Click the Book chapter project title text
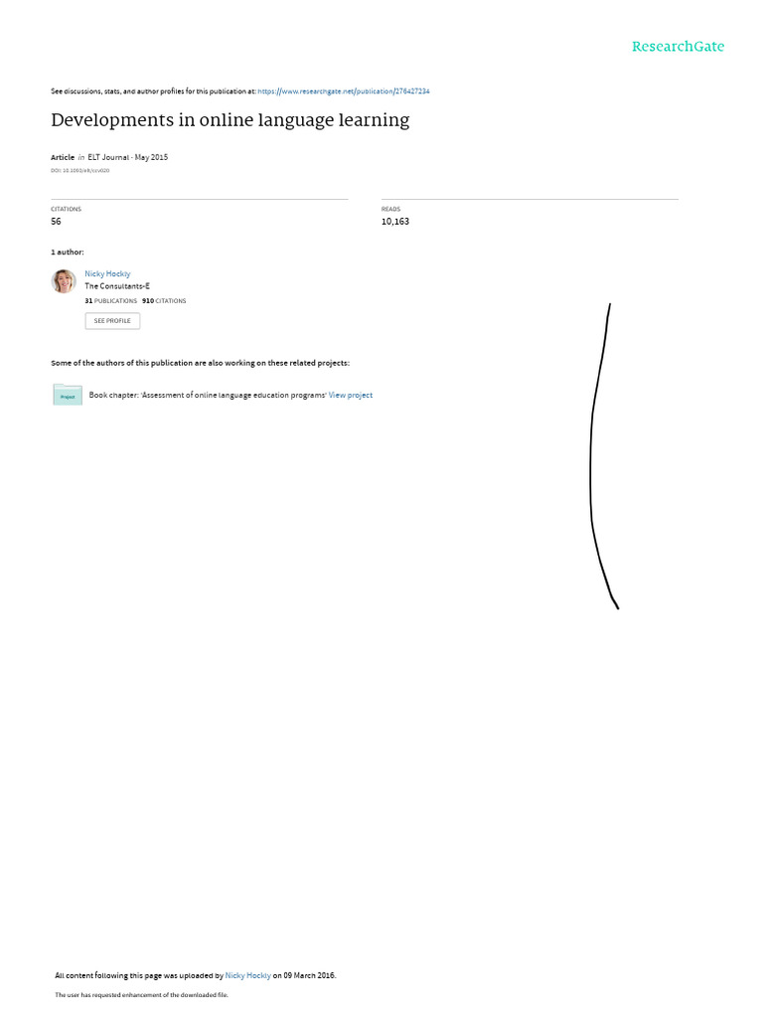763x1018 pixels. pyautogui.click(x=208, y=395)
